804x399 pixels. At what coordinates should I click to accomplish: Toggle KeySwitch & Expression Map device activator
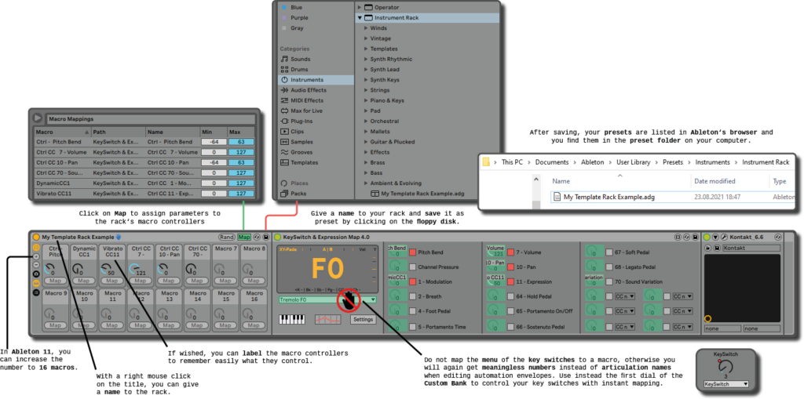[277, 238]
